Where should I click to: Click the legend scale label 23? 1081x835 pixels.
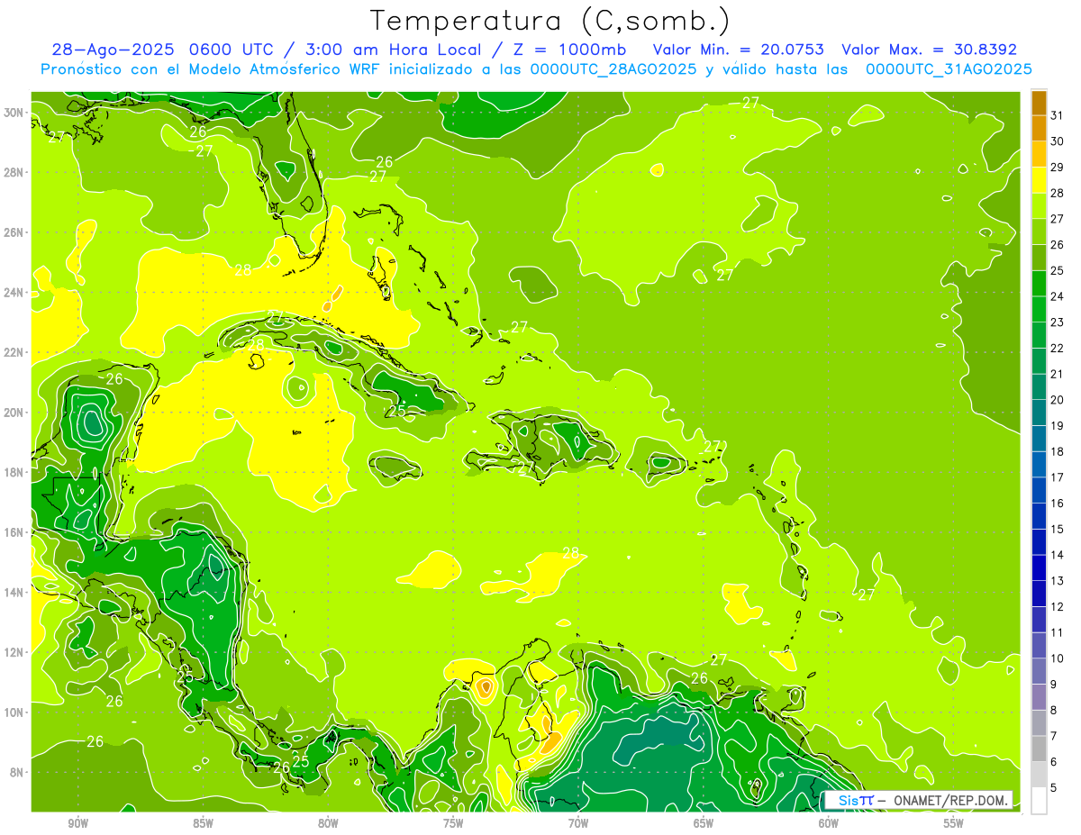(1058, 322)
